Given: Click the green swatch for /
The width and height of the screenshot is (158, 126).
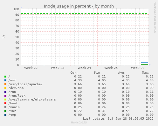Looking at the screenshot, I should pyautogui.click(x=5, y=77).
